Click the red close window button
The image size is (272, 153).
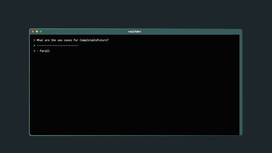tap(33, 31)
